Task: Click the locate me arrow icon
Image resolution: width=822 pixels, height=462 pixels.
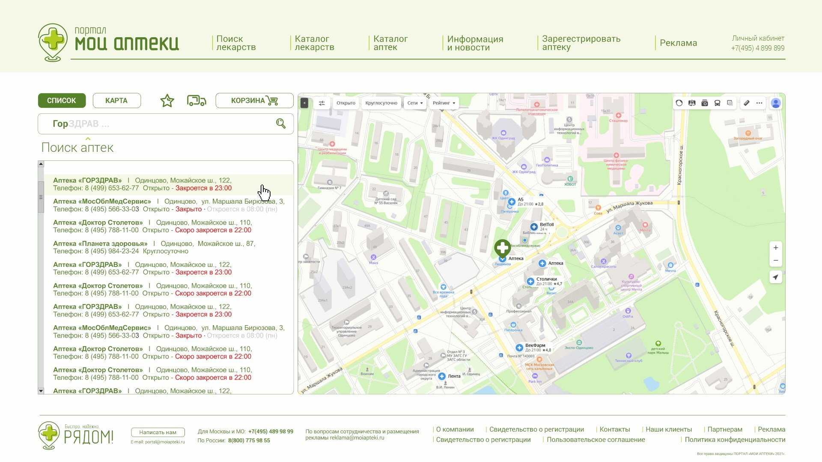Action: [x=775, y=277]
